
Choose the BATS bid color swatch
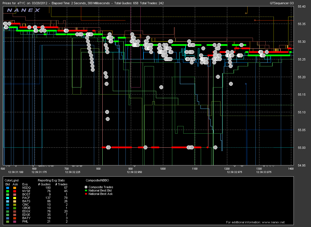8,201
